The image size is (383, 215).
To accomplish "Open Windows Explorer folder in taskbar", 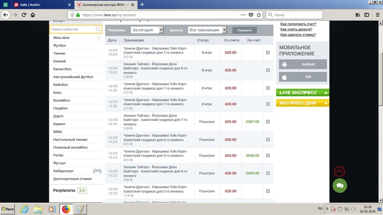I will [x=38, y=209].
